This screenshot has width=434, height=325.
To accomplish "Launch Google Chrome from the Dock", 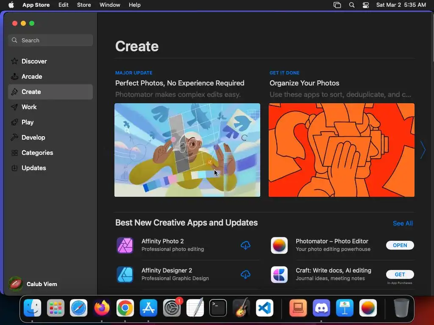I will pos(125,308).
